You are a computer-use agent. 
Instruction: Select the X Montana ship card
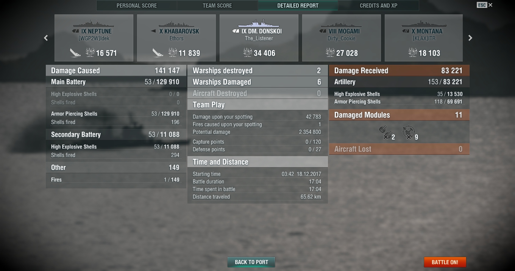tap(424, 38)
